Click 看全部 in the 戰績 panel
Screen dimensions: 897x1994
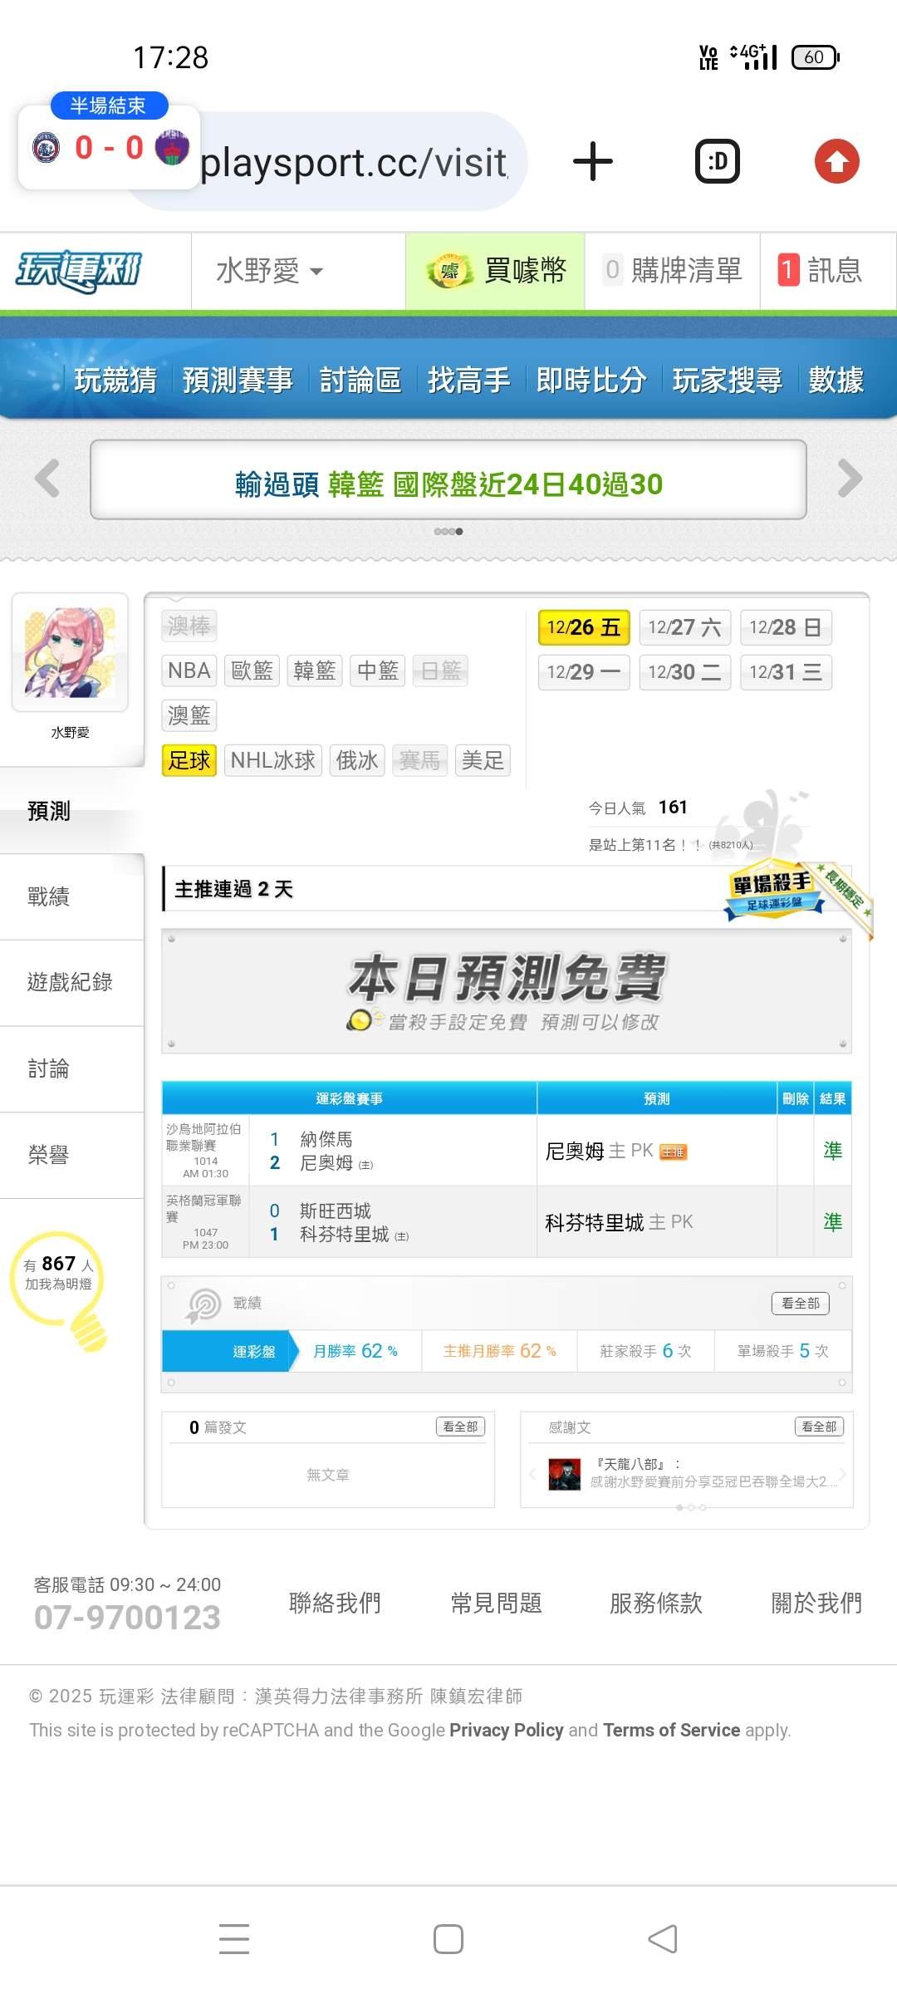point(801,1303)
